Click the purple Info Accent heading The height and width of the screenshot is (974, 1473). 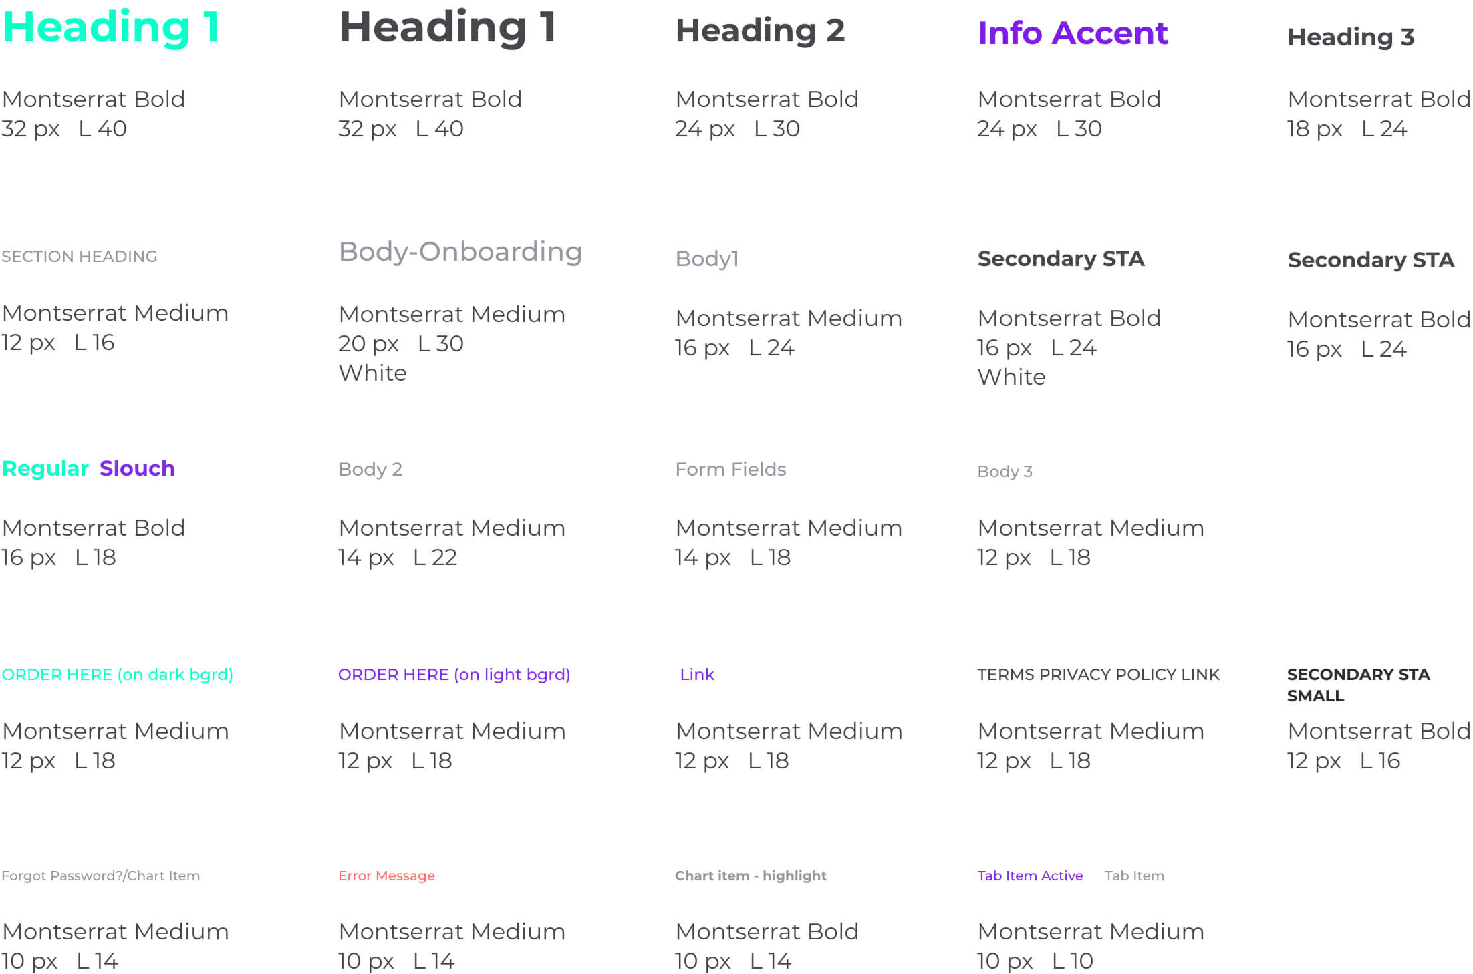tap(1073, 33)
